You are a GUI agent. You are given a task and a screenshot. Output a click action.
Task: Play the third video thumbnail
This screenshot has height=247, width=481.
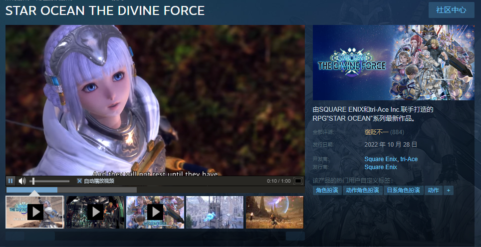(155, 212)
